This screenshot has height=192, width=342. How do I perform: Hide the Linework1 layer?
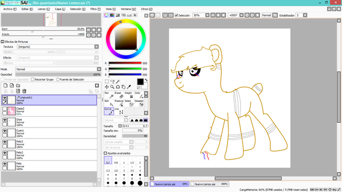coord(4,98)
